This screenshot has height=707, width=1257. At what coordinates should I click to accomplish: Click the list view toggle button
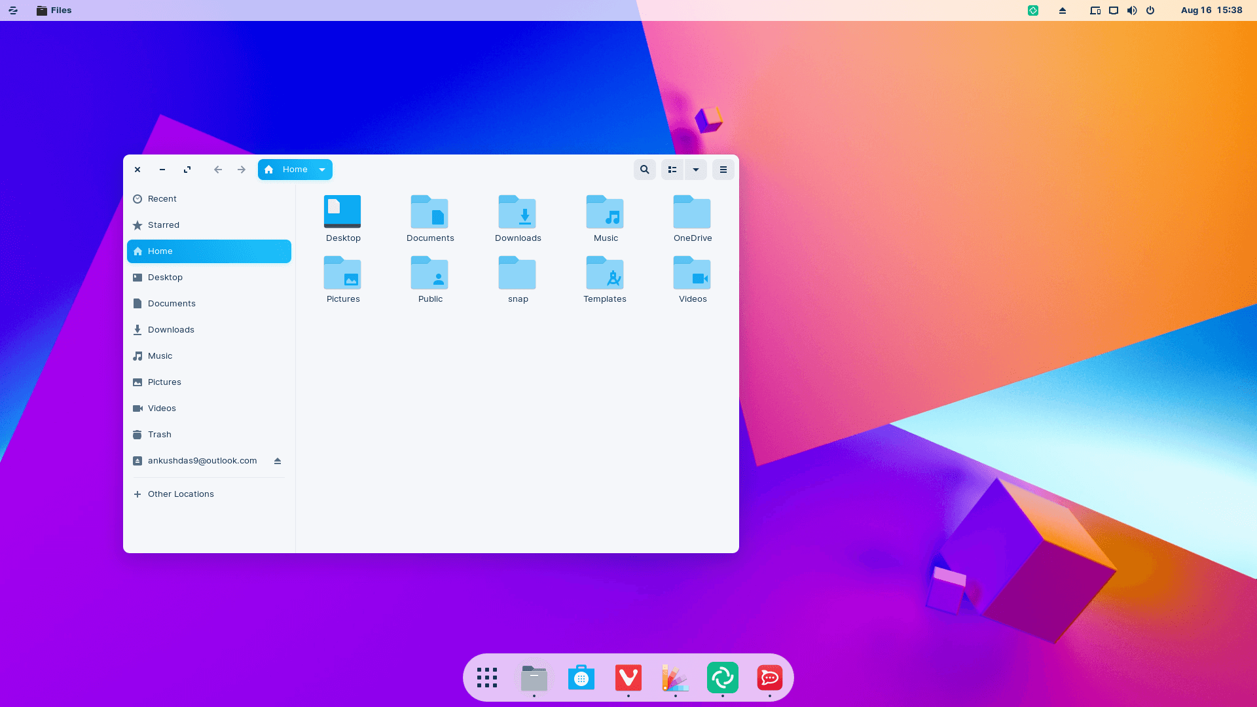point(672,169)
